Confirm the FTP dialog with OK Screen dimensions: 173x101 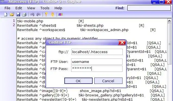click(x=78, y=81)
